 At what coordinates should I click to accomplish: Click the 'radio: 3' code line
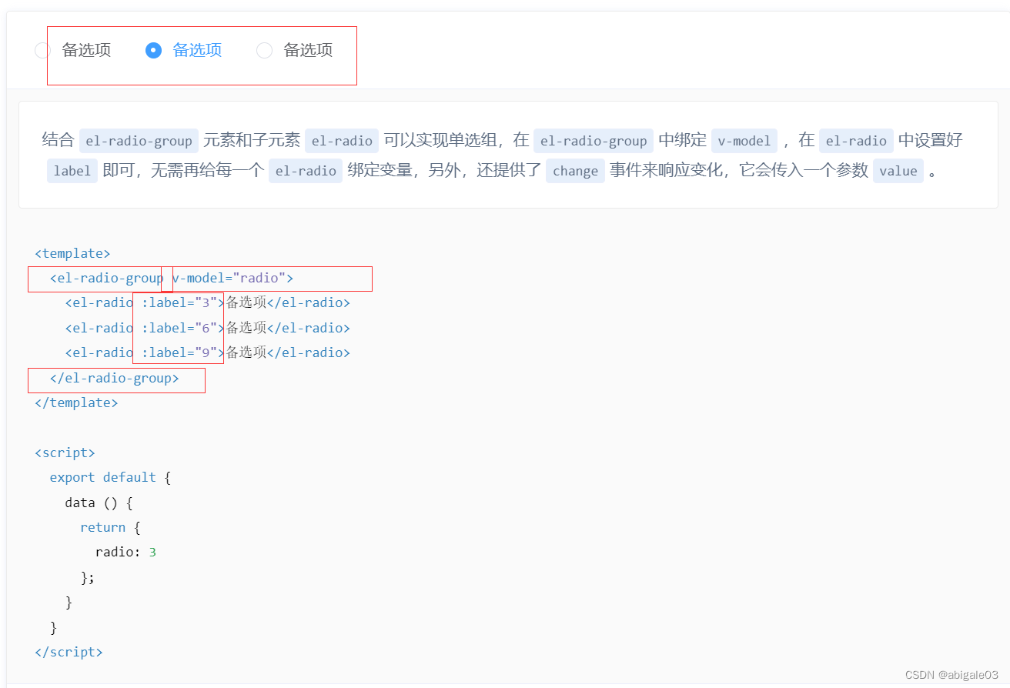tap(125, 552)
